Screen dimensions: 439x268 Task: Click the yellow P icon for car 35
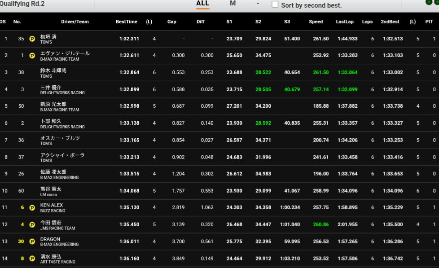tap(32, 39)
